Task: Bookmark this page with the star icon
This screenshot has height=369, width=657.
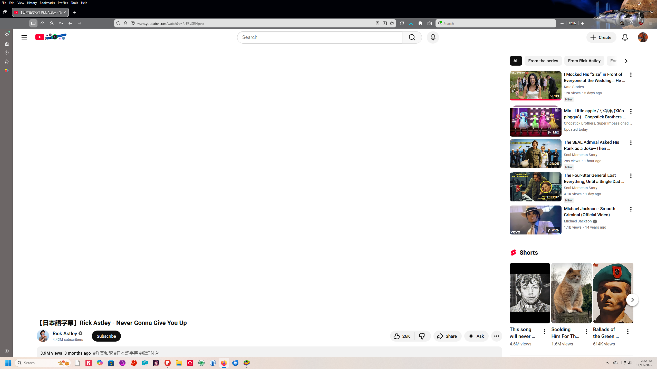Action: tap(392, 23)
